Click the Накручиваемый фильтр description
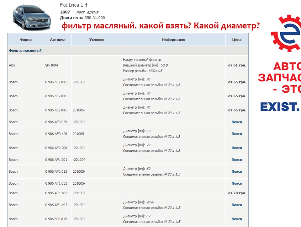The width and height of the screenshot is (301, 227). tap(142, 60)
